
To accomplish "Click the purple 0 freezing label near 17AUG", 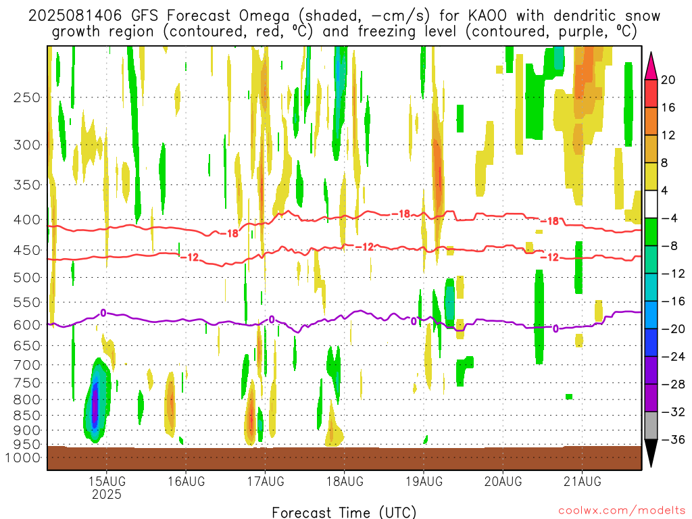I will [272, 320].
